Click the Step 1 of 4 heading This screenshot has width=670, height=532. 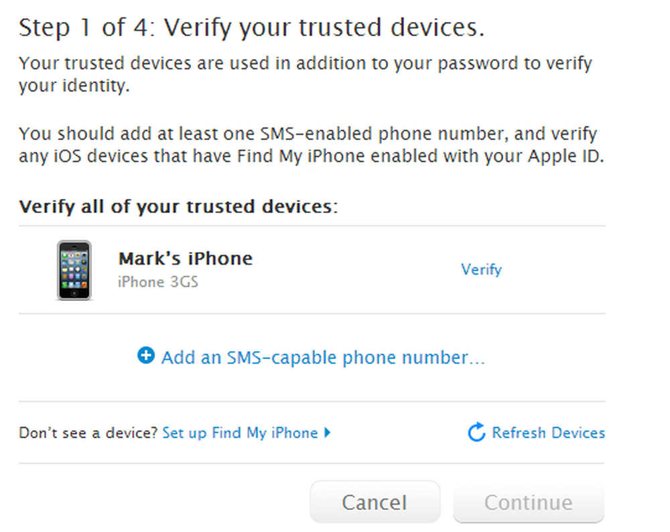[252, 27]
